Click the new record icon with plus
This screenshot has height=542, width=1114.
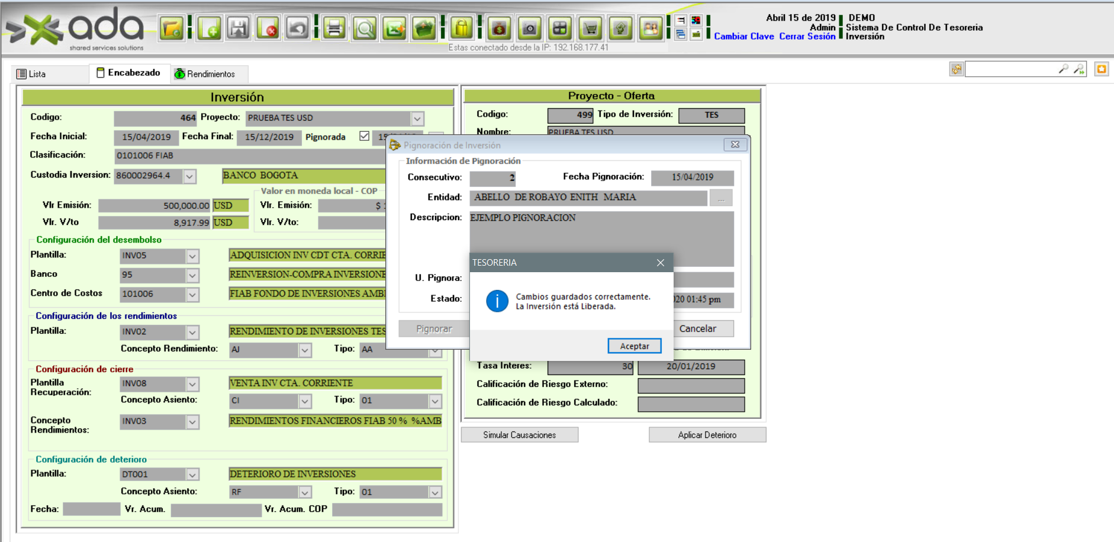pos(210,28)
